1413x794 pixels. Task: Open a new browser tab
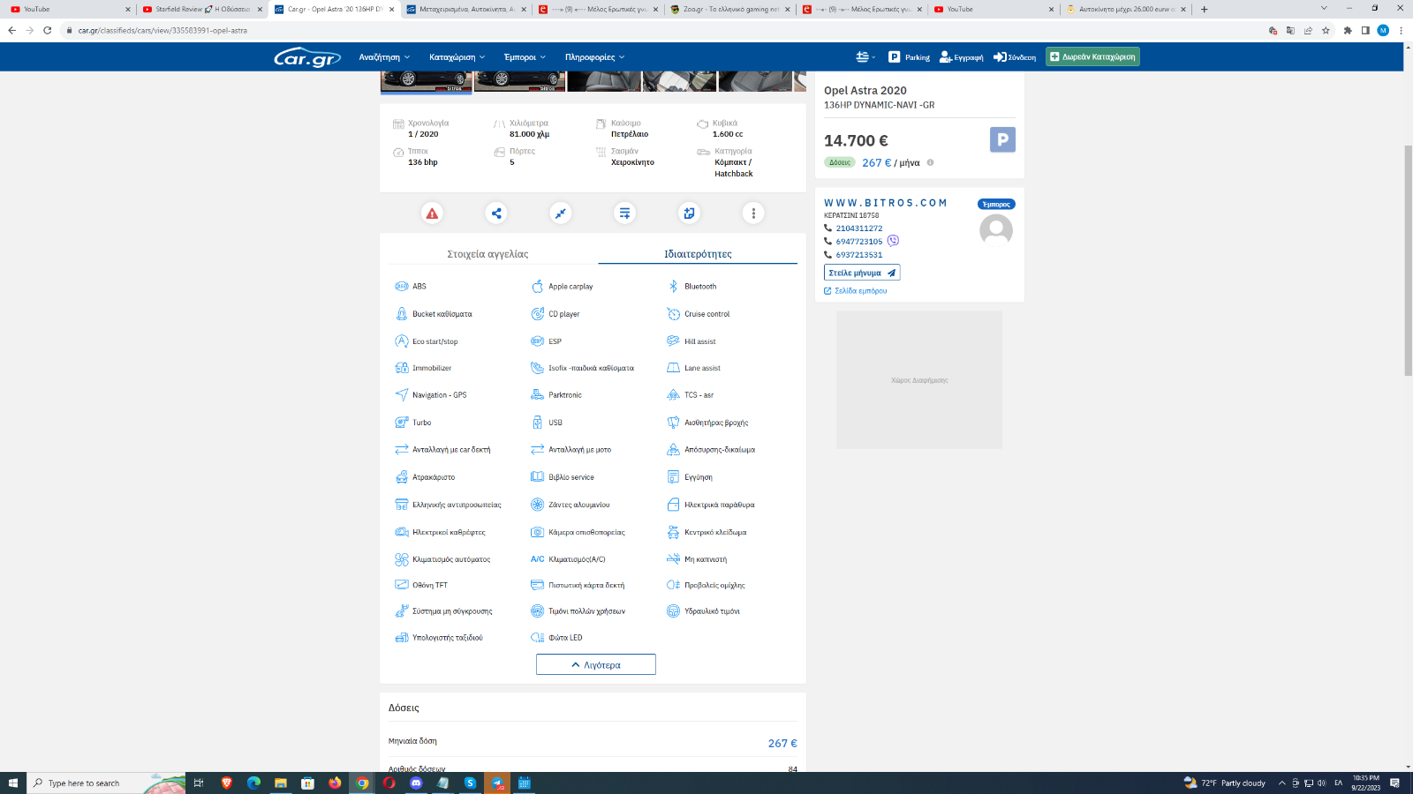coord(1204,9)
